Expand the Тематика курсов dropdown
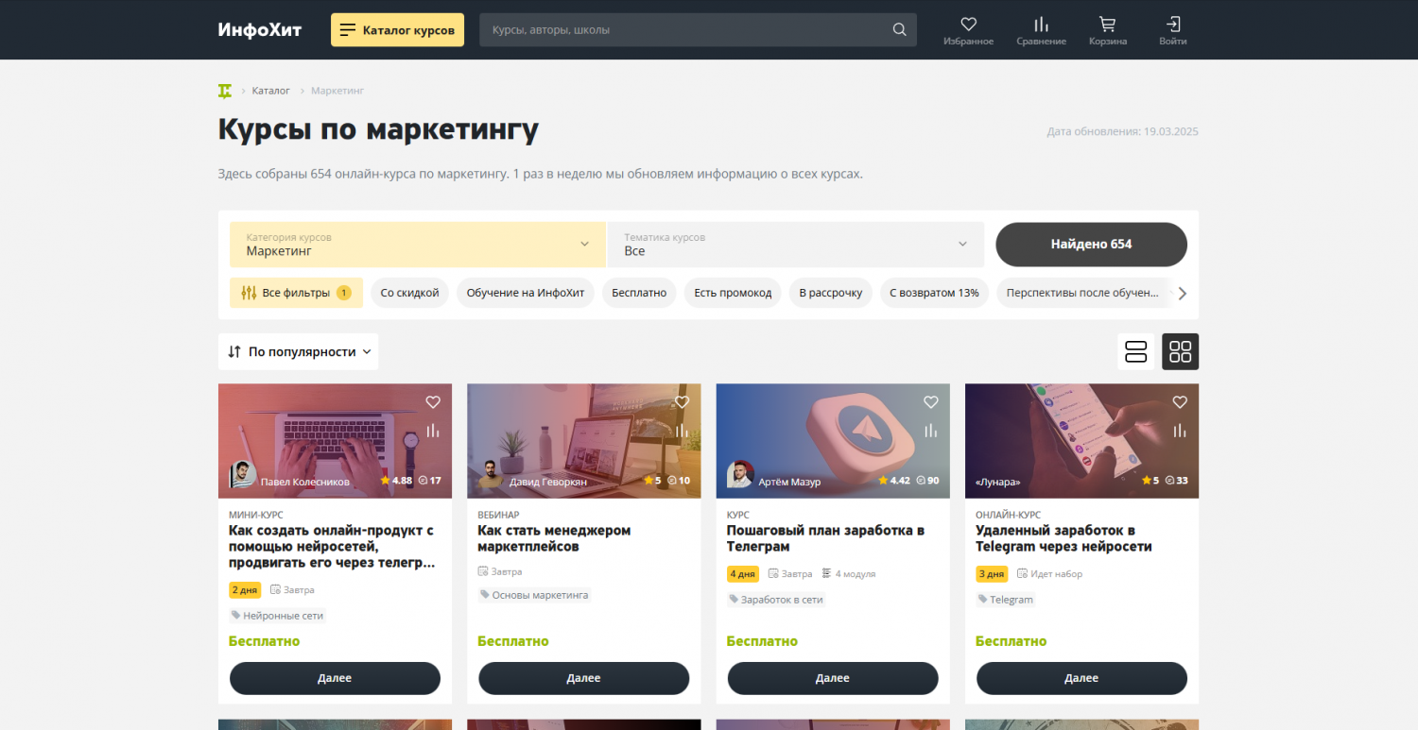1418x730 pixels. (x=795, y=245)
